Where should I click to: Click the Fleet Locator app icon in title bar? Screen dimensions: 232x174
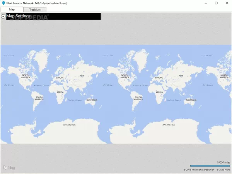[3, 3]
